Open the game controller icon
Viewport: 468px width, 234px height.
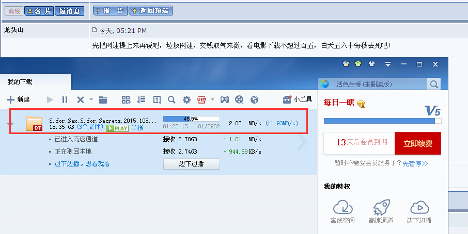point(225,99)
